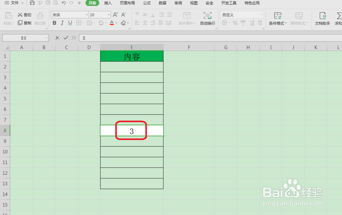Open the eraser clear options arrow
Viewport: 342px width, 215px height.
tap(128, 23)
